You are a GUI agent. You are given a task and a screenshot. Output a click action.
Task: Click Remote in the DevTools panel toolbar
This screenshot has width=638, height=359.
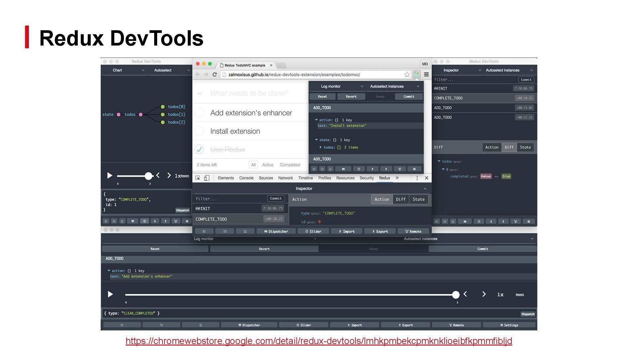(x=413, y=231)
